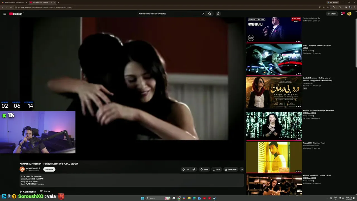
Task: Expand description with ...more
Action: [41, 184]
